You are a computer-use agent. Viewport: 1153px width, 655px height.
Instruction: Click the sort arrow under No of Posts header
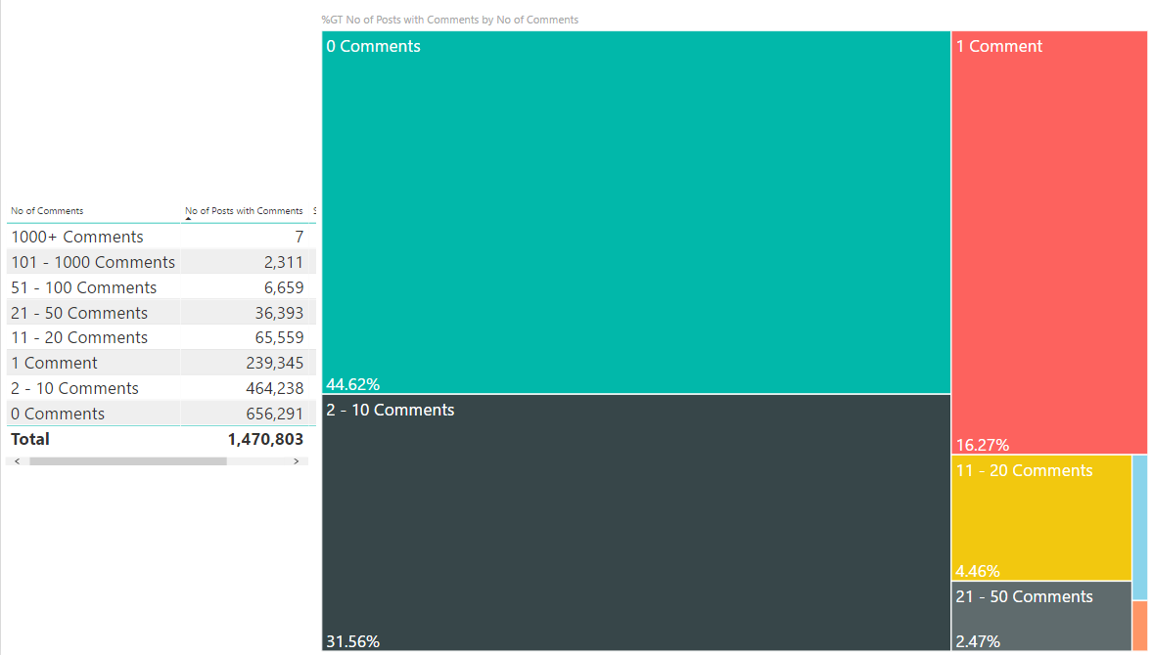[188, 219]
